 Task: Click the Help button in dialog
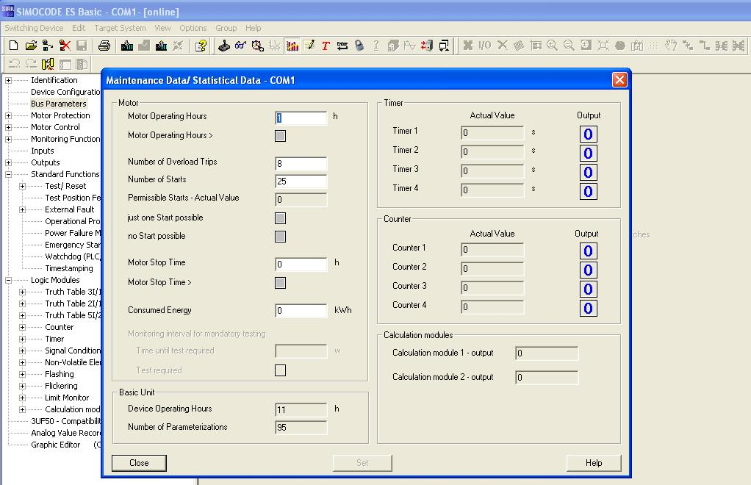[594, 463]
